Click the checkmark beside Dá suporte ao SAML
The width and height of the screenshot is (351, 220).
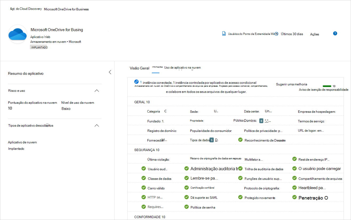[187, 197]
